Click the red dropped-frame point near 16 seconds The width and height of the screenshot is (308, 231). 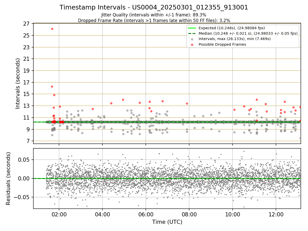tap(52, 86)
